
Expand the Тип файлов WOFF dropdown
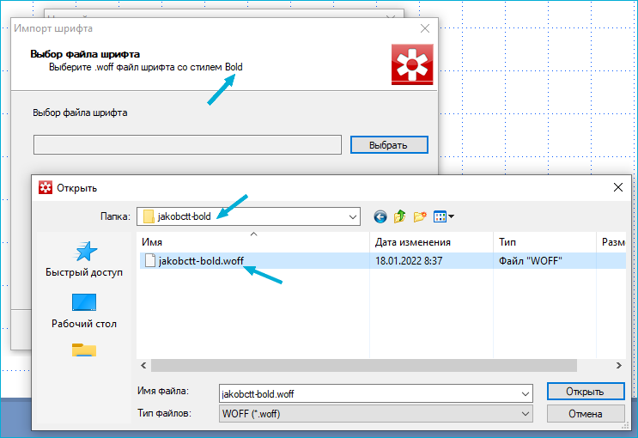526,414
